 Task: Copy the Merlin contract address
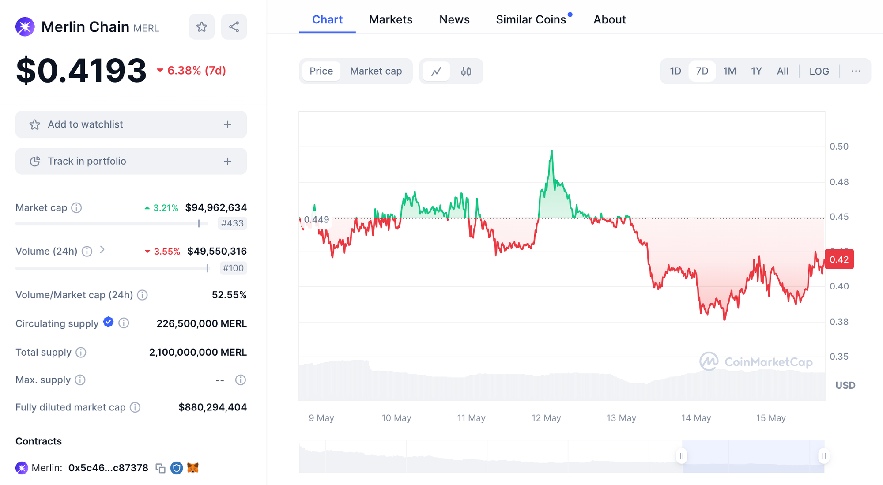click(x=161, y=468)
